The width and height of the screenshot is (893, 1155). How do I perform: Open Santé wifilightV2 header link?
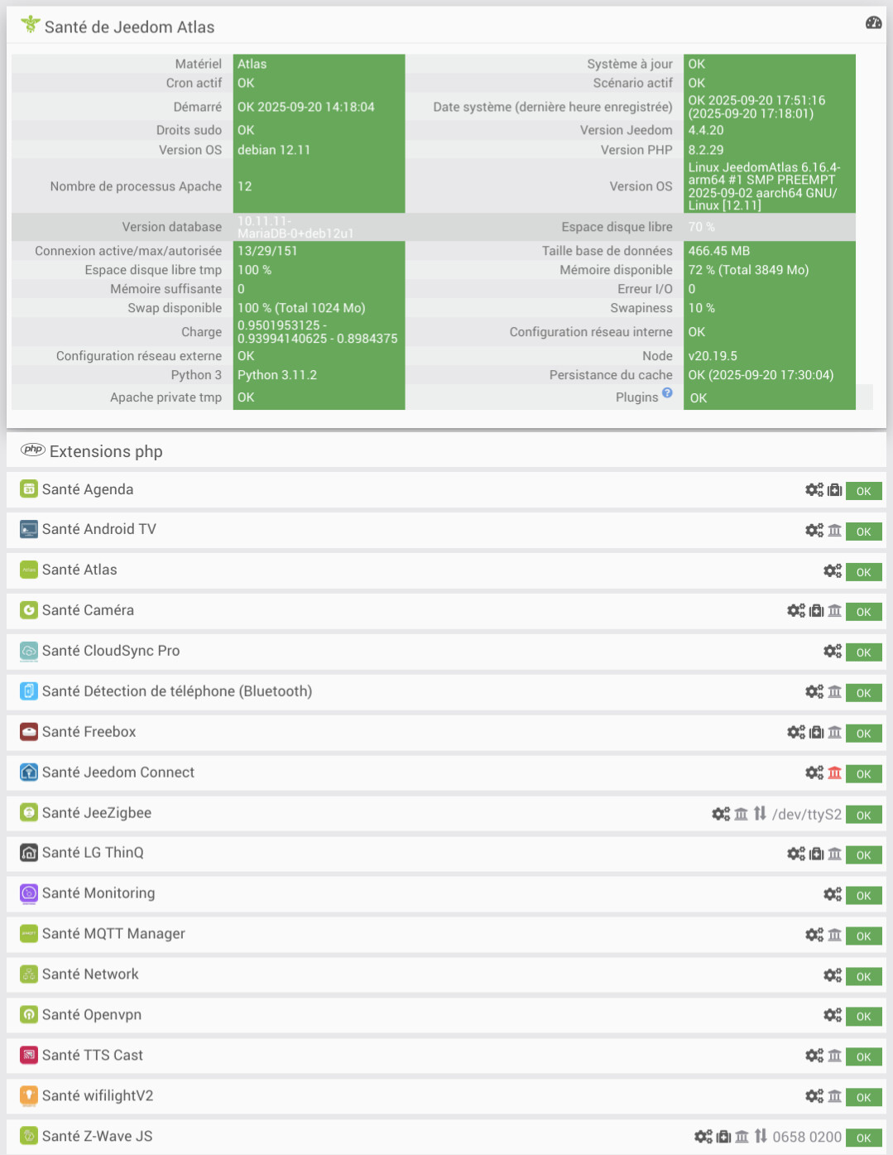tap(98, 1096)
